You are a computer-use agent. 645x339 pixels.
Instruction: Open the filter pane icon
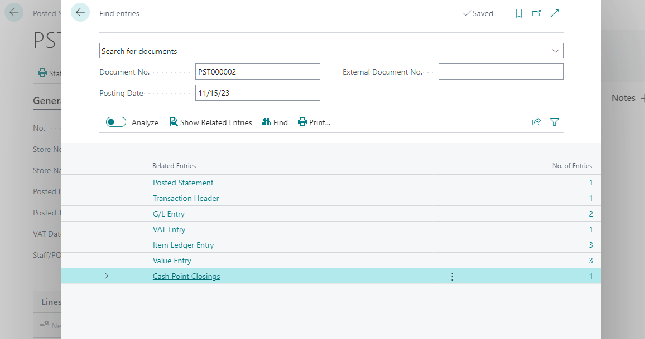pyautogui.click(x=555, y=122)
